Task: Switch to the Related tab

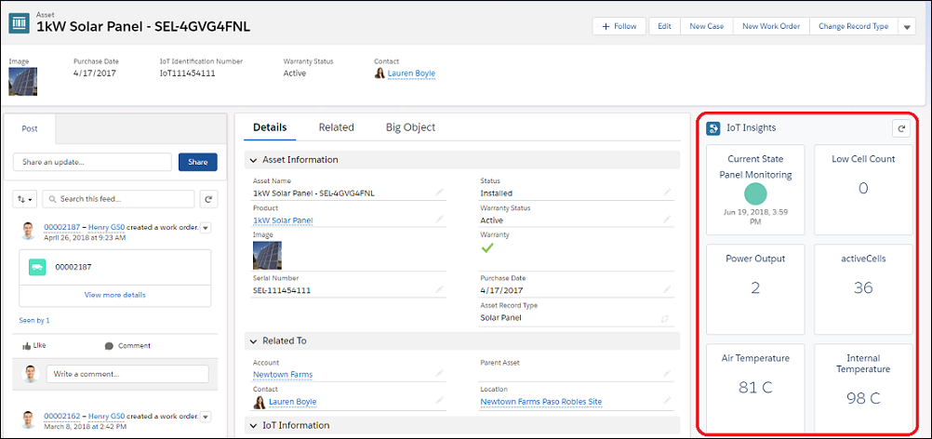Action: click(x=336, y=127)
